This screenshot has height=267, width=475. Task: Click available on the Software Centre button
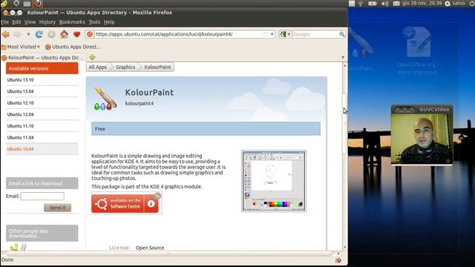point(125,204)
